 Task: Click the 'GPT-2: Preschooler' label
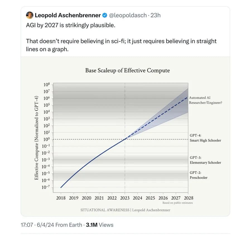199,175
